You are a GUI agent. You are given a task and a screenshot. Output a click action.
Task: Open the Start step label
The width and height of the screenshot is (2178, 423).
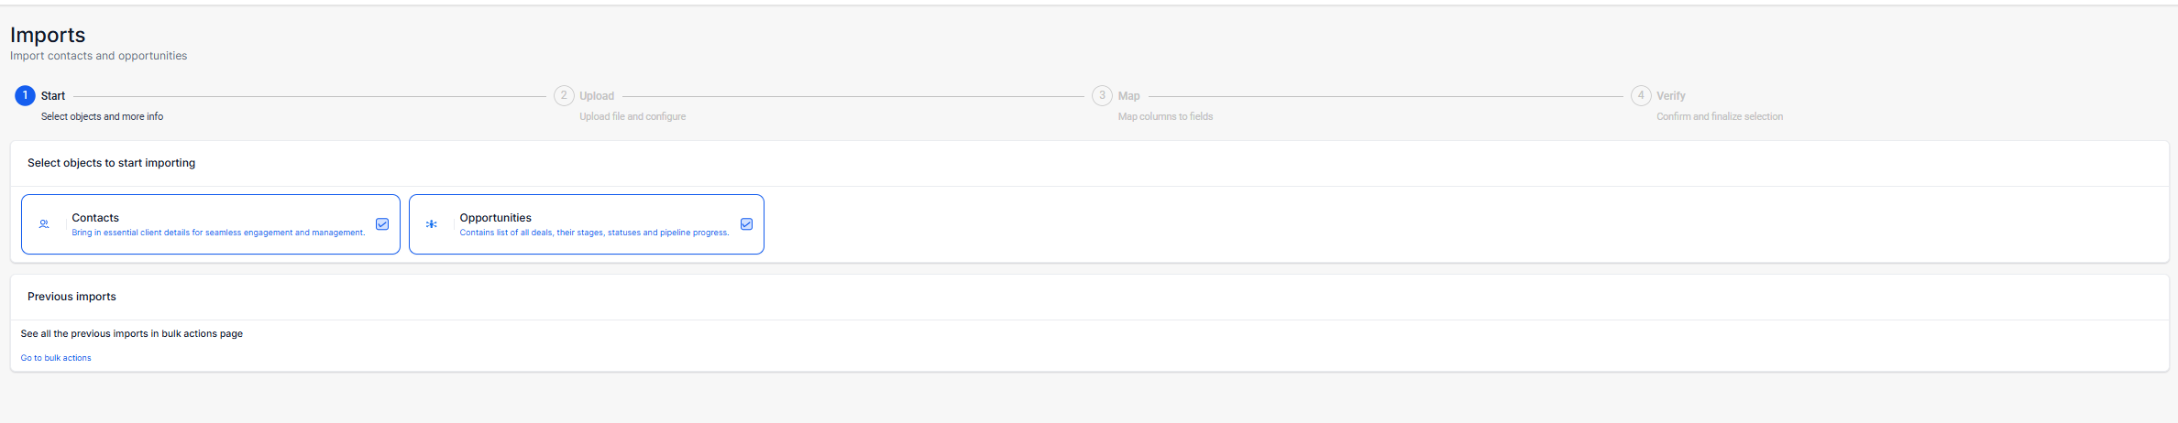[53, 96]
